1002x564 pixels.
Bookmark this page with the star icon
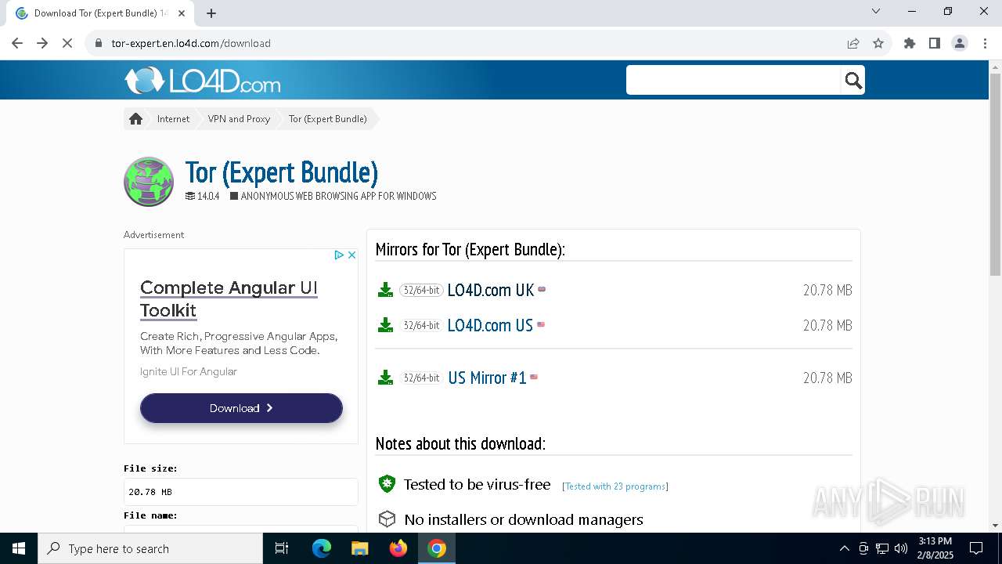tap(878, 43)
